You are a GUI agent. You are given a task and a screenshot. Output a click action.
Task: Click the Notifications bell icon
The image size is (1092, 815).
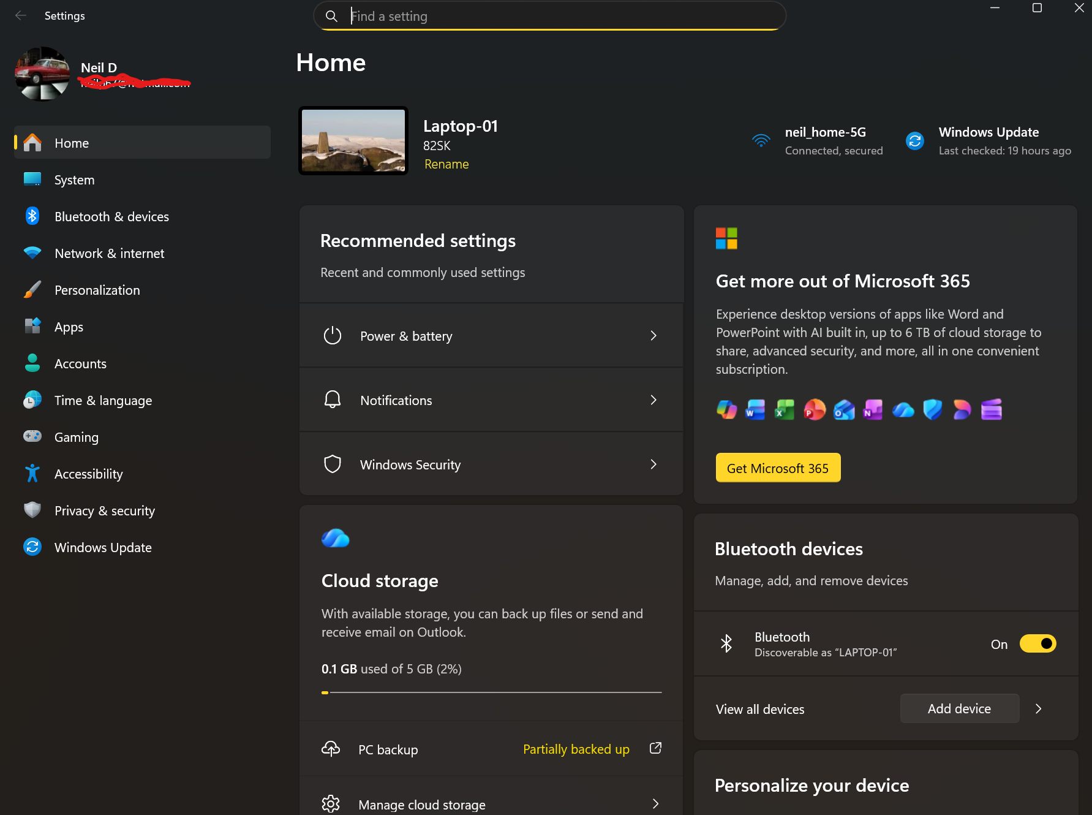(333, 400)
